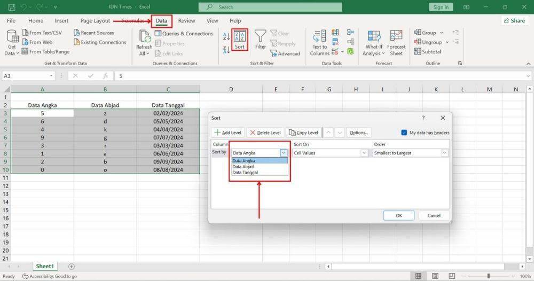Image resolution: width=534 pixels, height=281 pixels.
Task: Open Existing Connections
Action: 100,42
